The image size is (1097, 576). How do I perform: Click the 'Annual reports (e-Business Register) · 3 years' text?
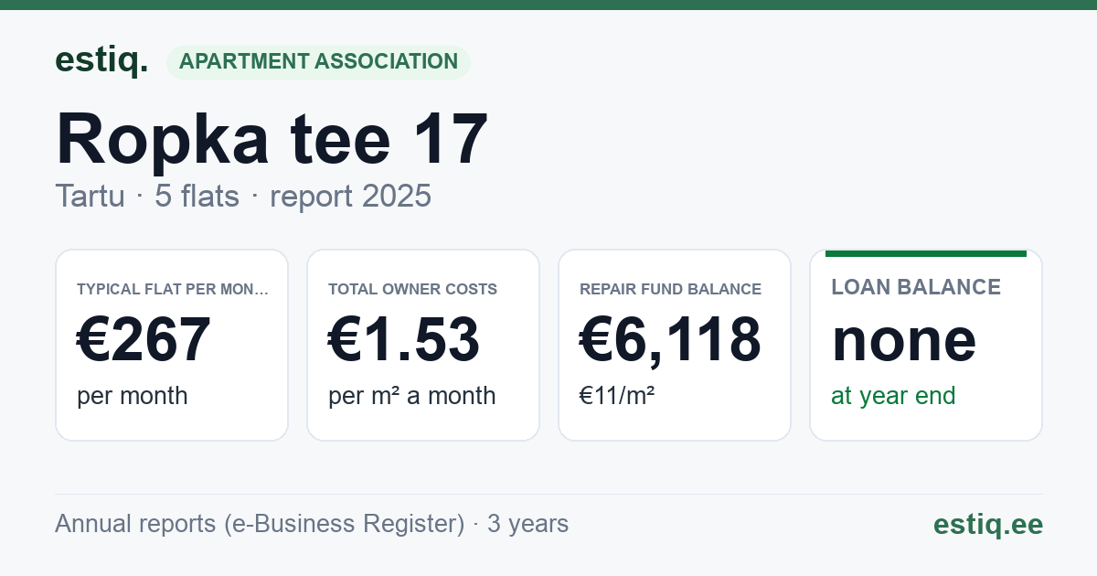[312, 524]
